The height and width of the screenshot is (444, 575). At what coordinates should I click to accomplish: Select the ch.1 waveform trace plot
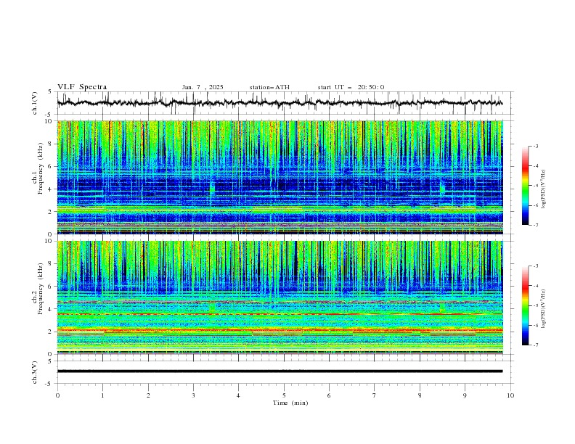tap(285, 103)
